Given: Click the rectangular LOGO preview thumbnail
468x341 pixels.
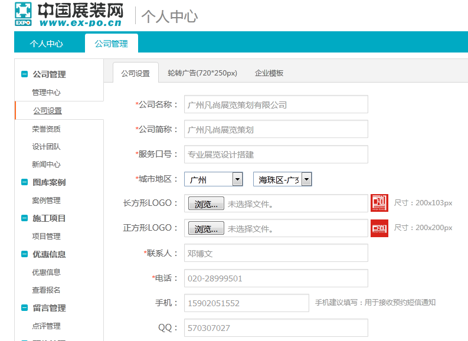Looking at the screenshot, I should (379, 203).
